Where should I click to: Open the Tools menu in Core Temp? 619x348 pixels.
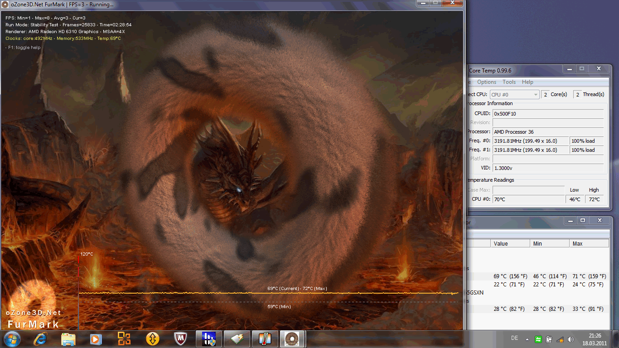[509, 82]
